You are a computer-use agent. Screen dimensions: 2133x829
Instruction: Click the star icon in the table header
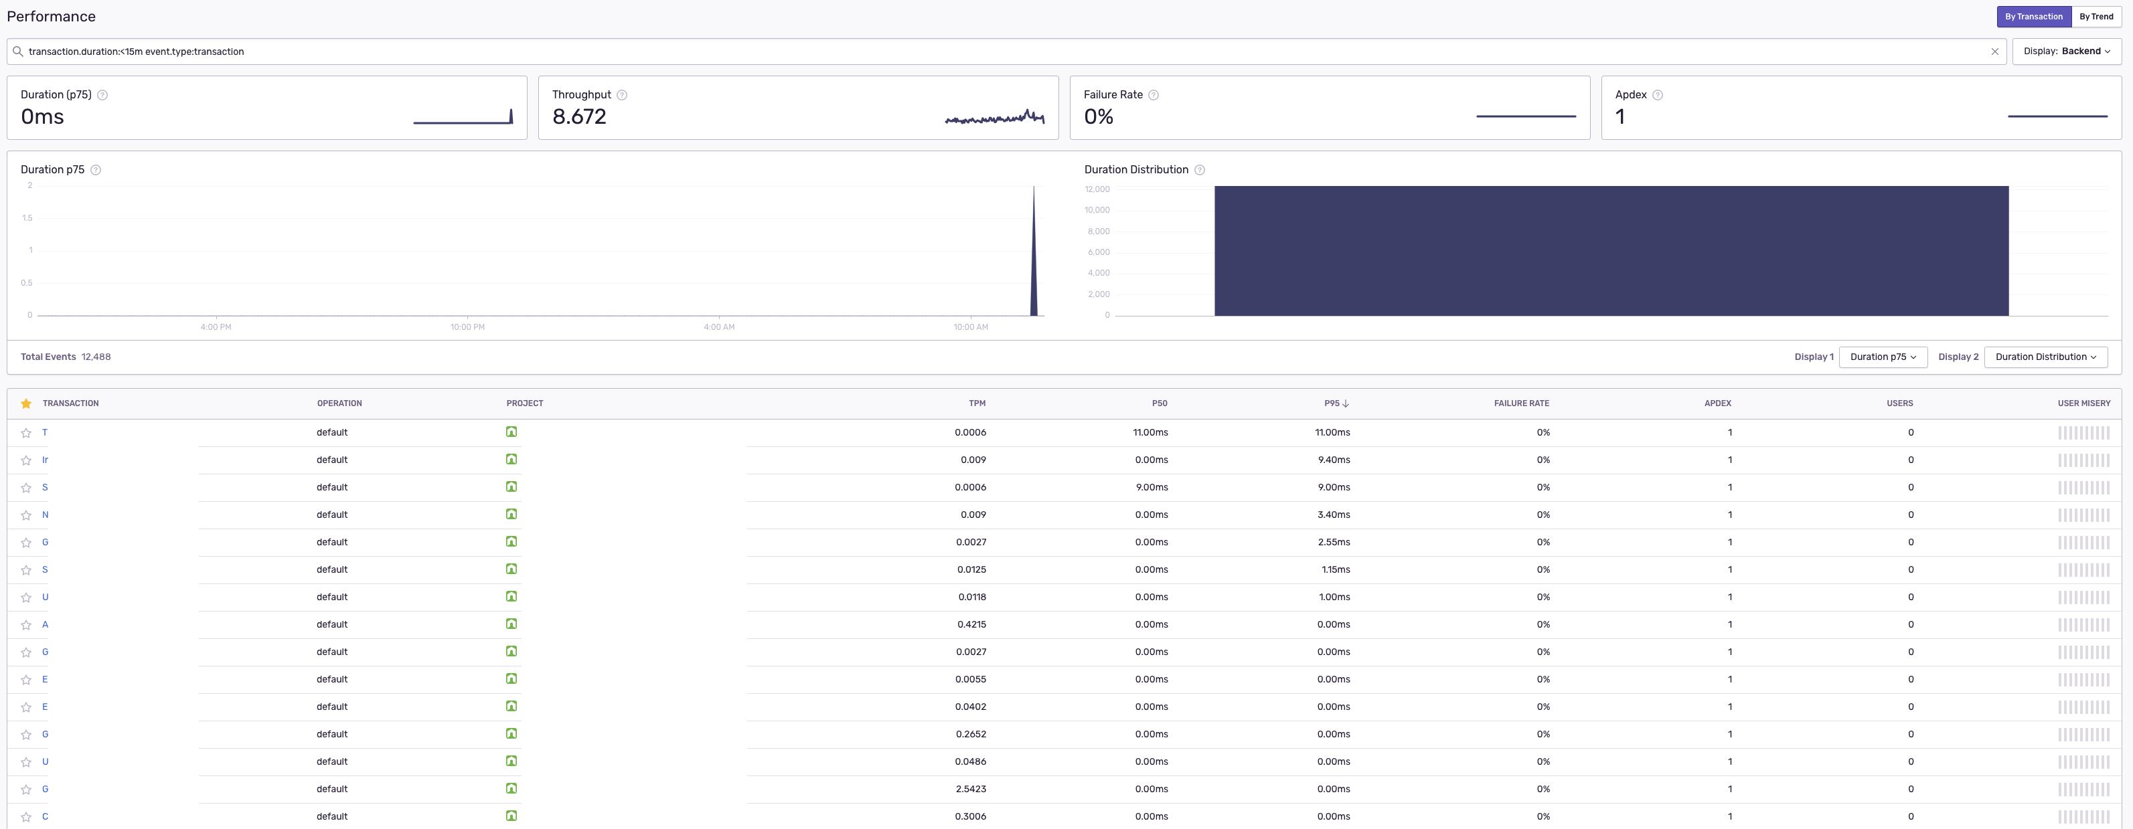coord(27,403)
